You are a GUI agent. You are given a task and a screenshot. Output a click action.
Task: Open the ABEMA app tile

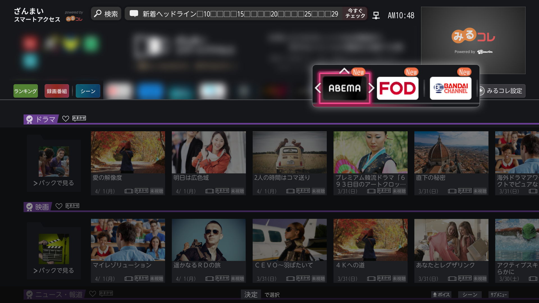pos(344,88)
